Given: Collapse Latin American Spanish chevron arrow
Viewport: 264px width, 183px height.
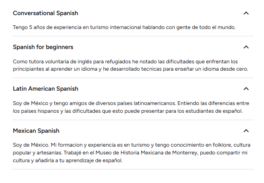Looking at the screenshot, I should pyautogui.click(x=246, y=89).
